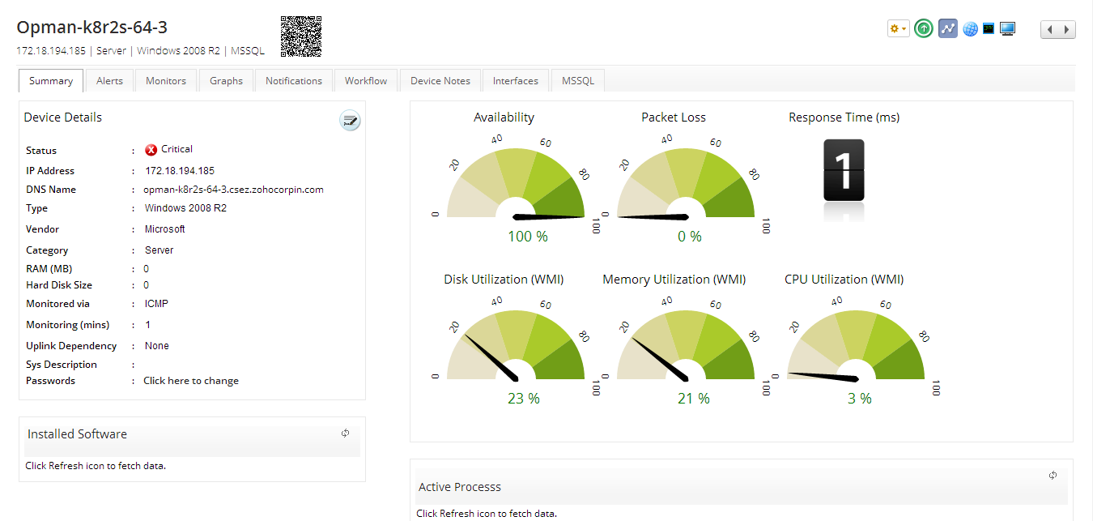Select the Notifications tab

point(294,80)
